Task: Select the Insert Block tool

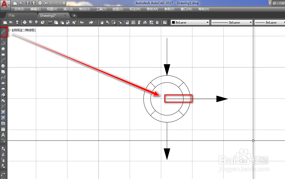Action: pyautogui.click(x=3, y=95)
